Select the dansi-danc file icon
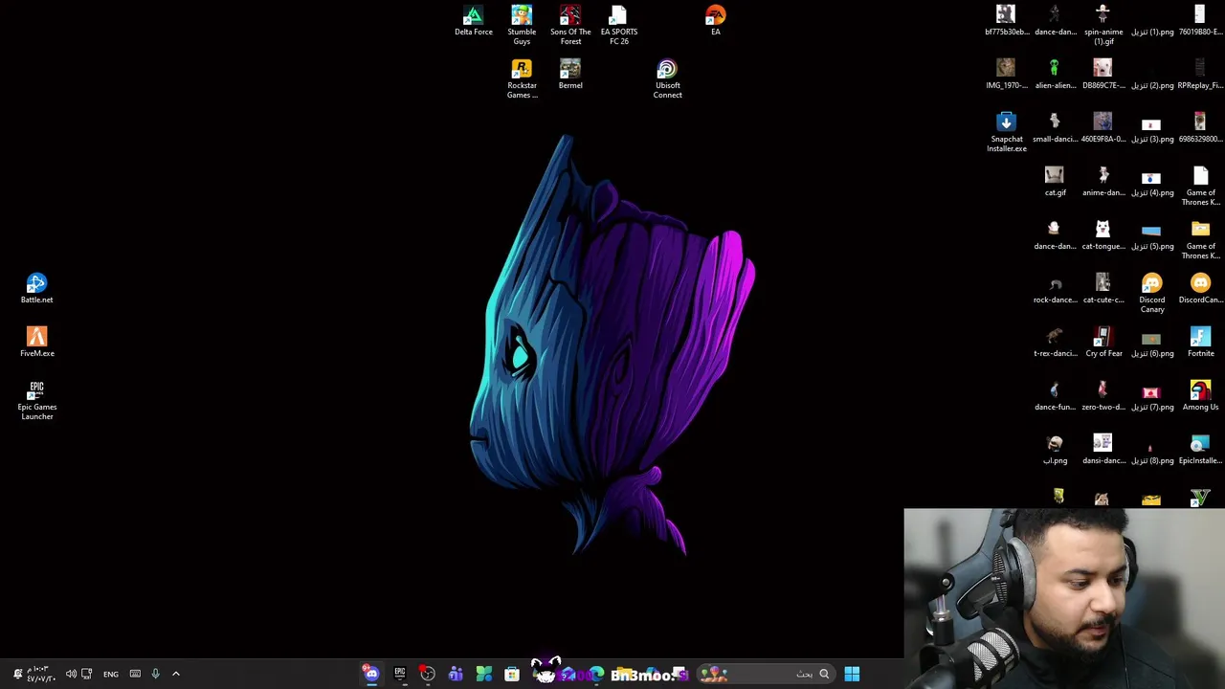This screenshot has width=1225, height=689. [x=1103, y=450]
